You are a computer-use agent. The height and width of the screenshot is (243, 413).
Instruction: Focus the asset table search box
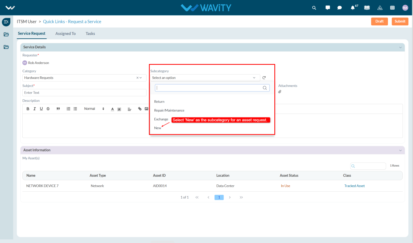(368, 166)
